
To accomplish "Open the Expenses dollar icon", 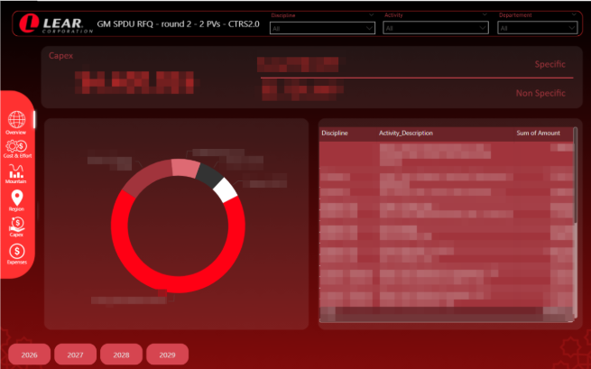I will coord(17,252).
